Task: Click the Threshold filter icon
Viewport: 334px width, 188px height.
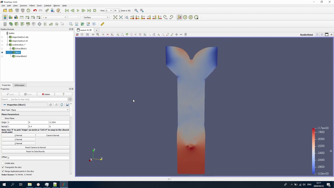Action: [28, 24]
